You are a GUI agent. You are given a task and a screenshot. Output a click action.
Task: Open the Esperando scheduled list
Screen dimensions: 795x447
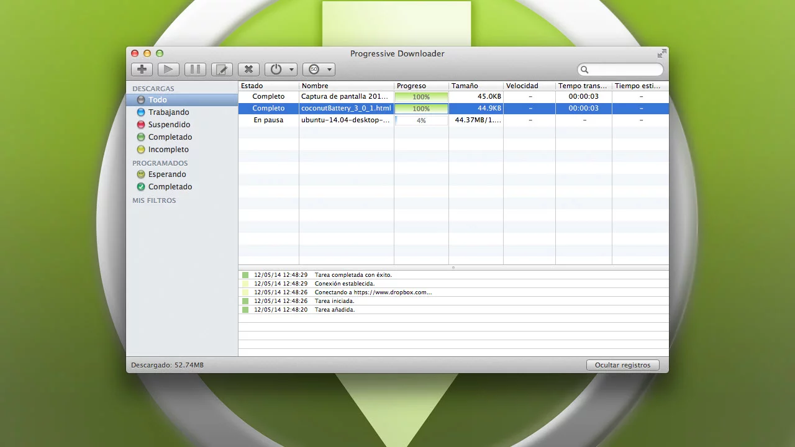click(x=166, y=174)
